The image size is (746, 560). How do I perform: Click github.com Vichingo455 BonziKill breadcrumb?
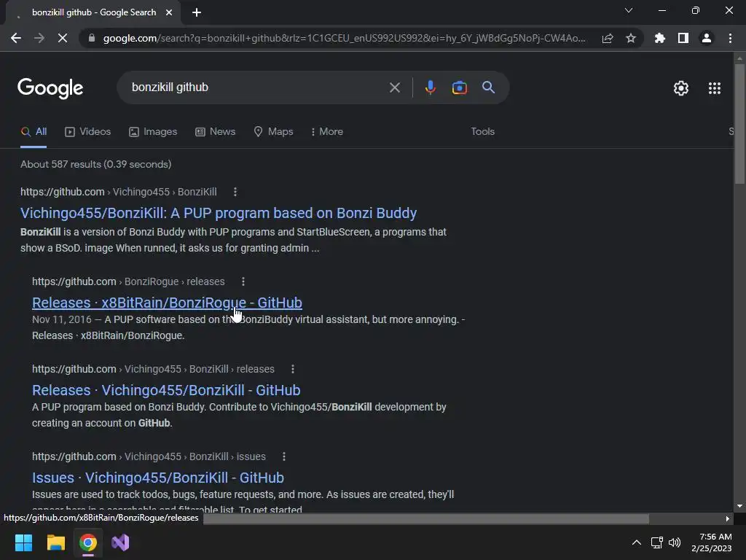coord(119,192)
